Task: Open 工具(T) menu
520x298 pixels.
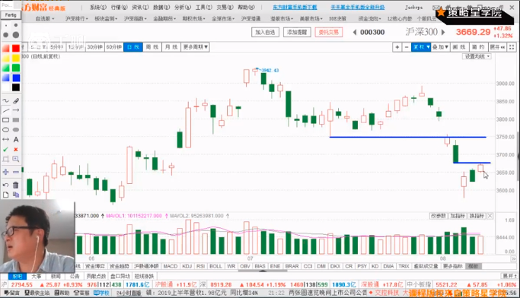Action: 203,8
